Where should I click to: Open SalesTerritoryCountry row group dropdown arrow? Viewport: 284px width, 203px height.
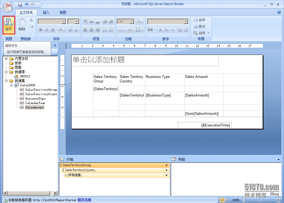[166, 170]
